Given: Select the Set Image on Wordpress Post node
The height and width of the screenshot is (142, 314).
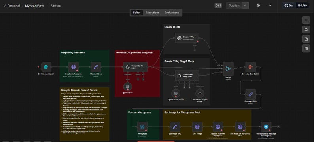Looking at the screenshot, I should pos(240,127).
